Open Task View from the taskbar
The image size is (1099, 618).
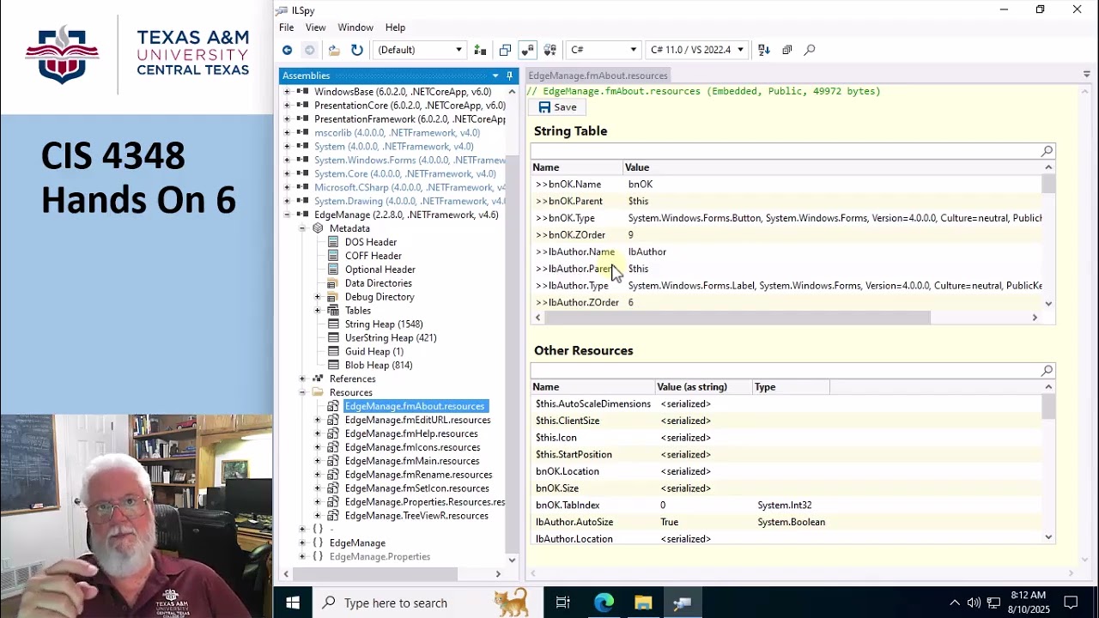pyautogui.click(x=562, y=603)
